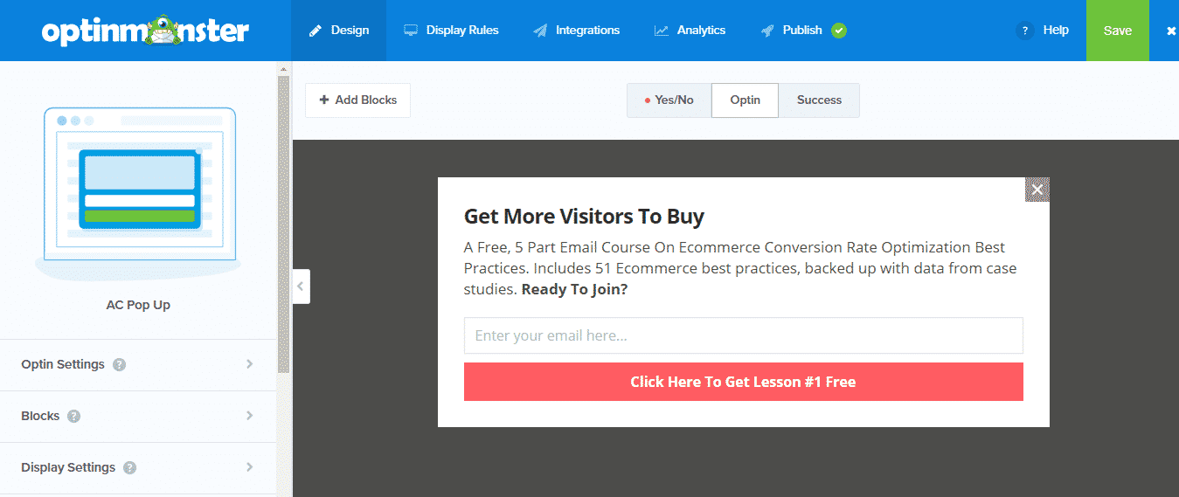This screenshot has width=1179, height=497.
Task: Close the popup preview with X icon
Action: pos(1037,190)
